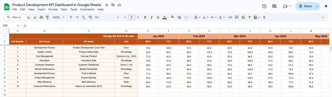Toggle bold formatting
Screen dimensions: 332x97
pos(145,17)
